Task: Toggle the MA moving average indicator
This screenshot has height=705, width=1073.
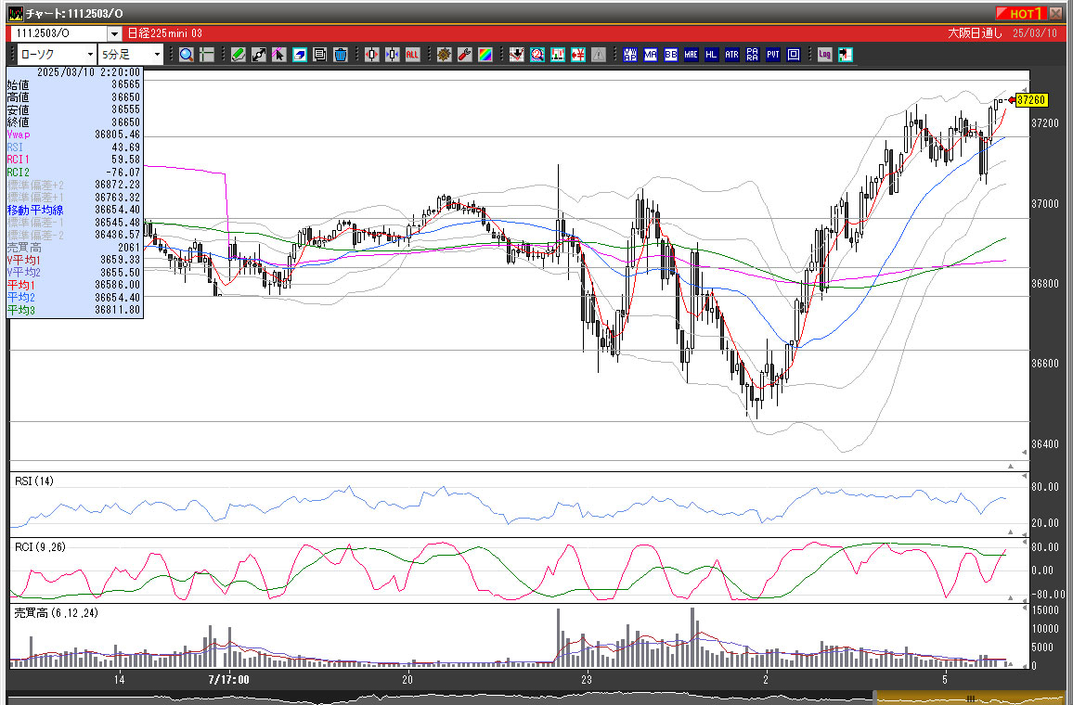Action: coord(651,55)
